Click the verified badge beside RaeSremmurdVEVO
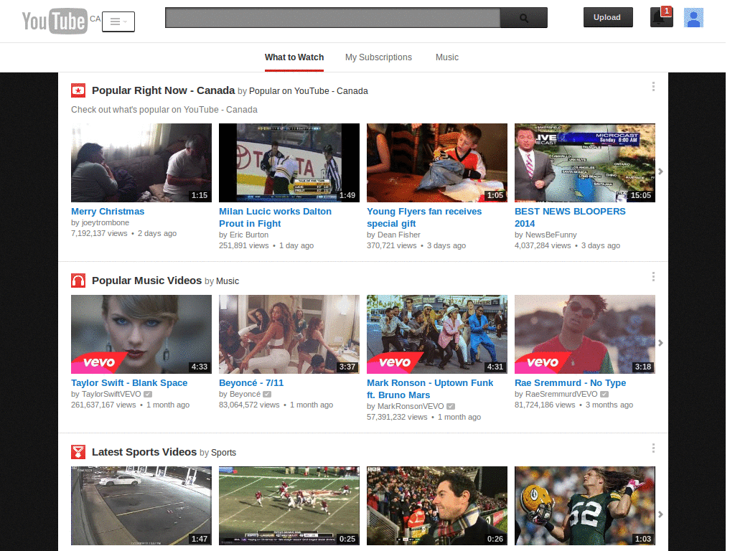This screenshot has height=551, width=735. click(604, 395)
